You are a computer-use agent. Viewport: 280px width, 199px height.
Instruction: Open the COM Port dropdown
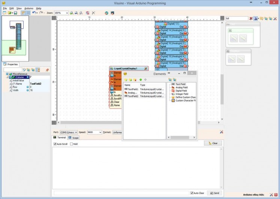(76, 132)
